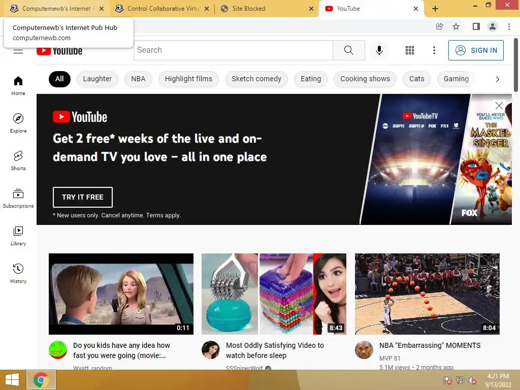Select the Laughter filter chip
Viewport: 520px width, 390px height.
[97, 79]
